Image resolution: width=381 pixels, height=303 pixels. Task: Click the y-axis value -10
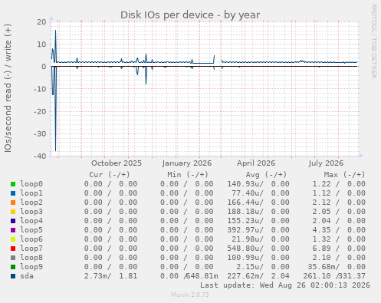point(40,89)
